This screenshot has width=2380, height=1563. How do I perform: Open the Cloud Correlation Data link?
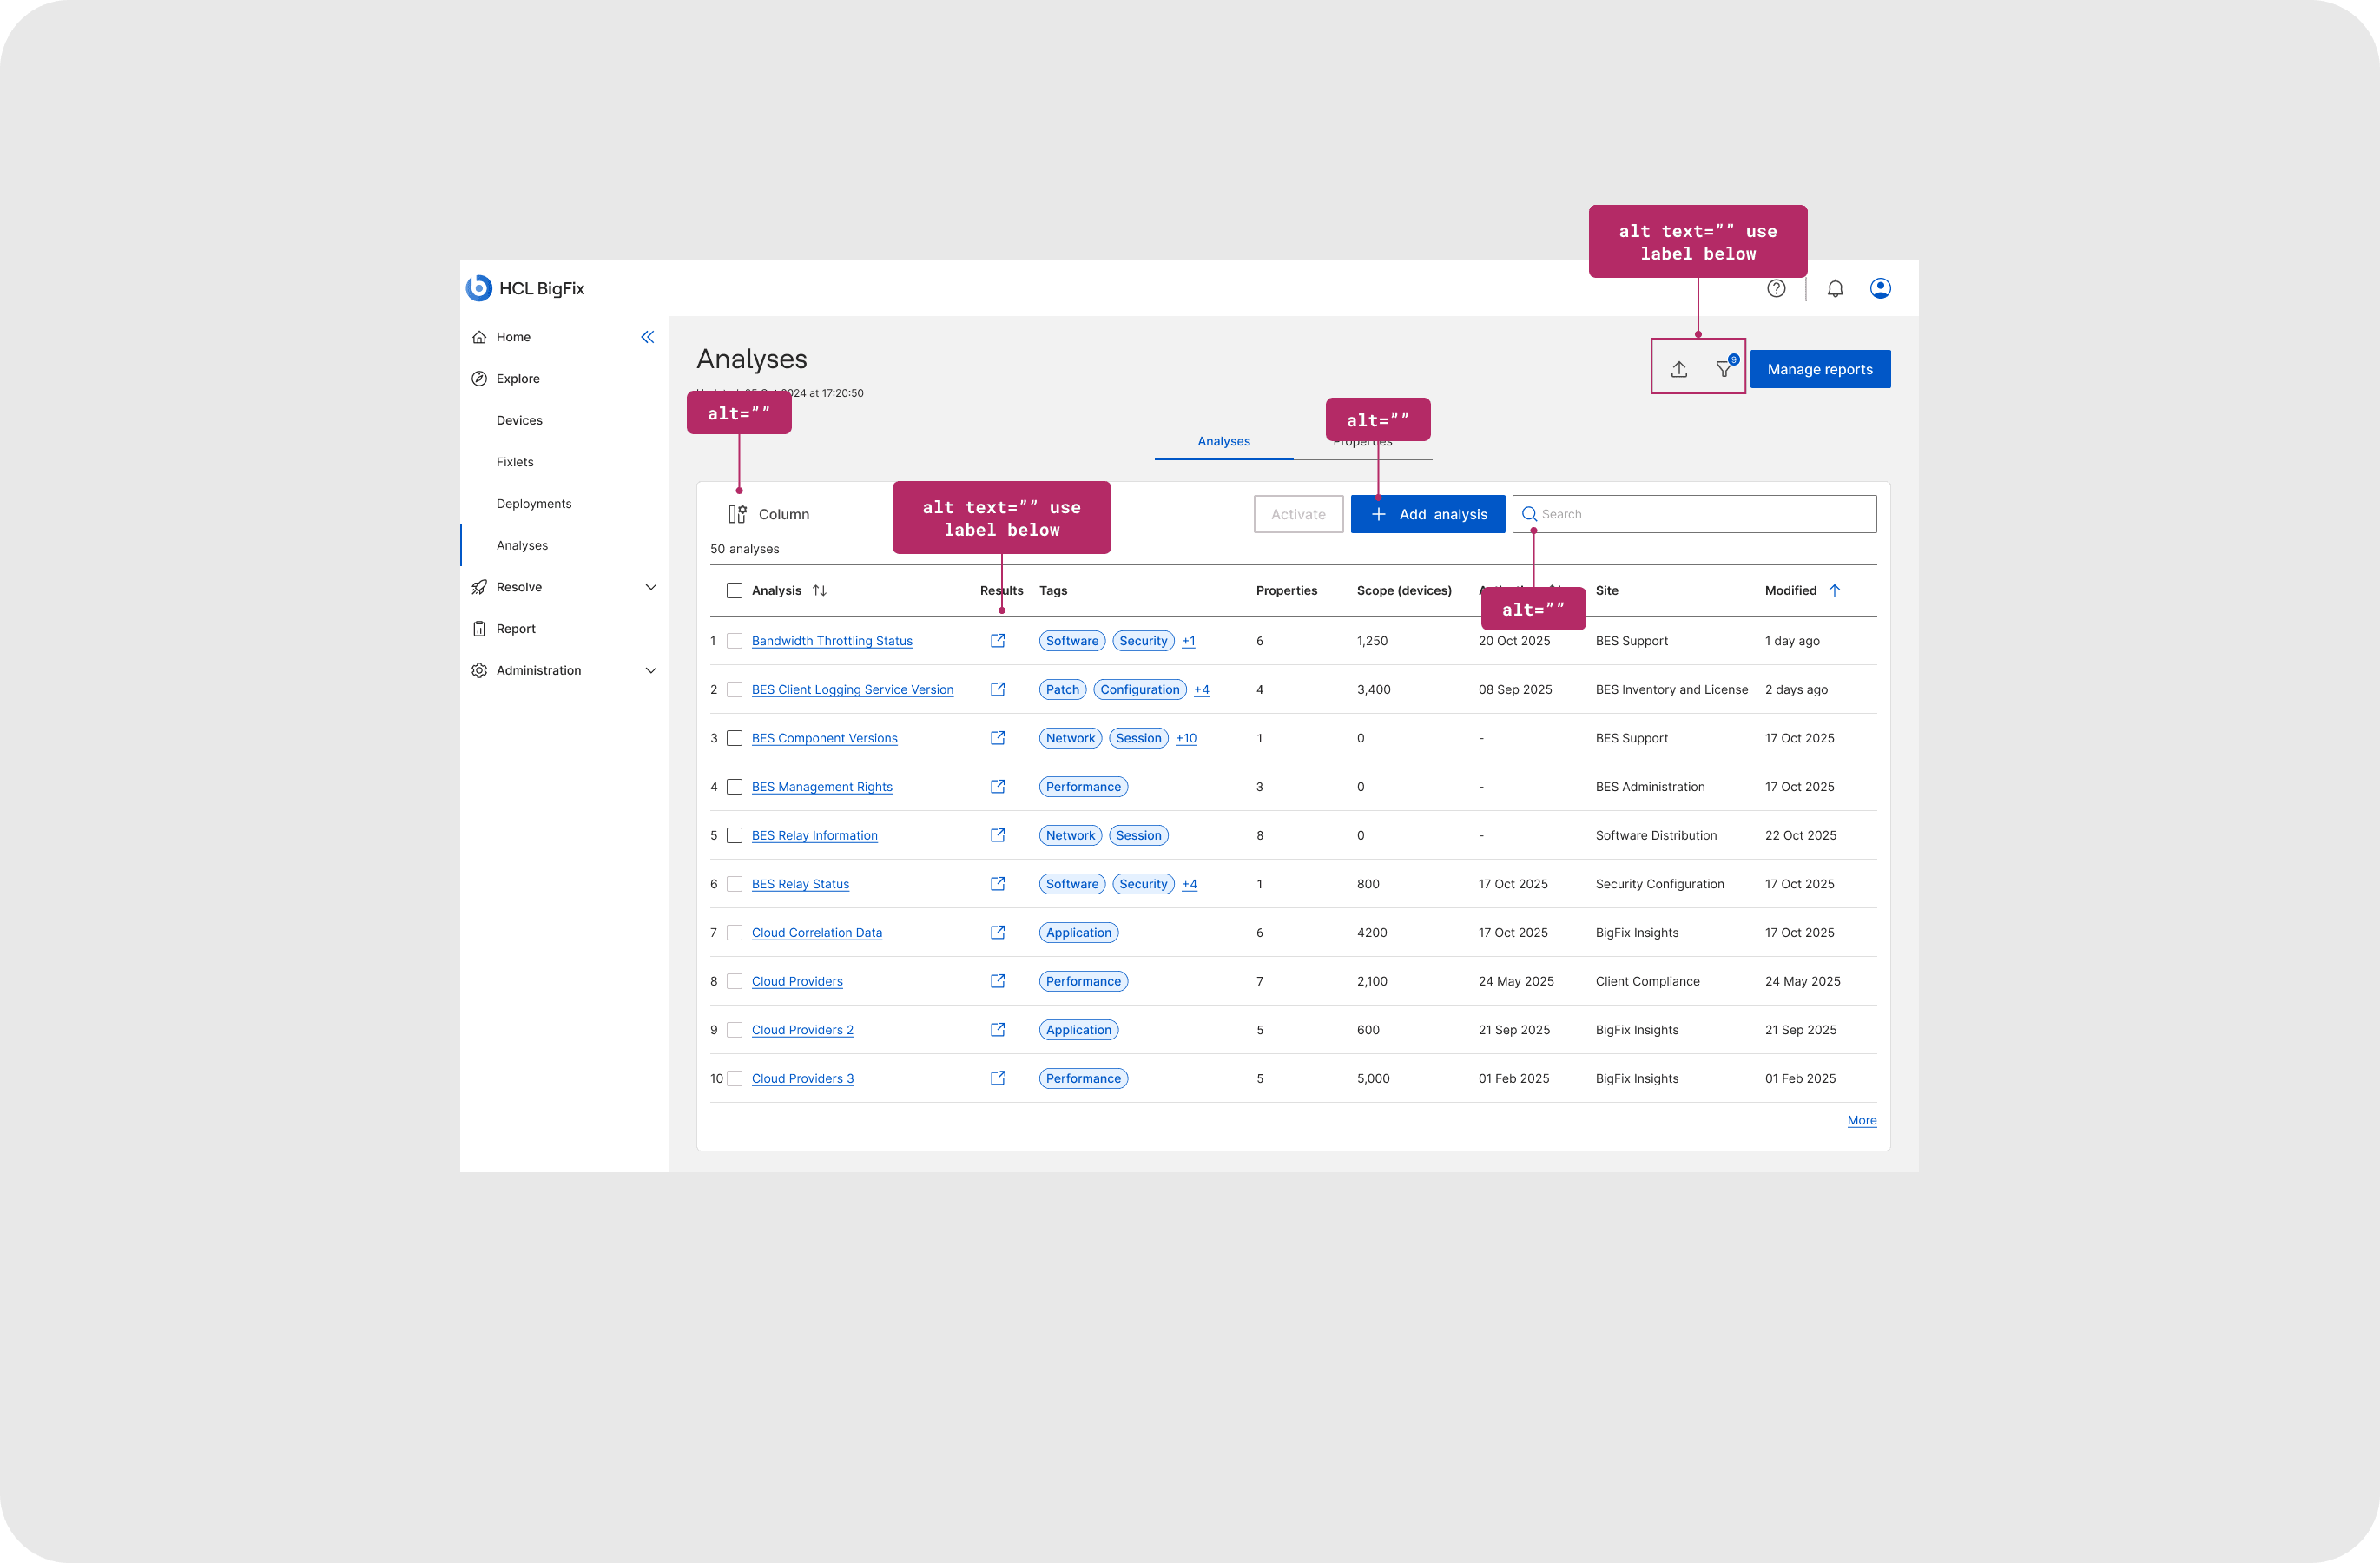pos(816,932)
